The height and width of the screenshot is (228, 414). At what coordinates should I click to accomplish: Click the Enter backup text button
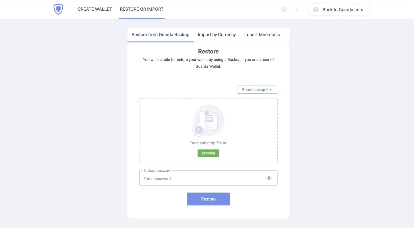point(257,90)
